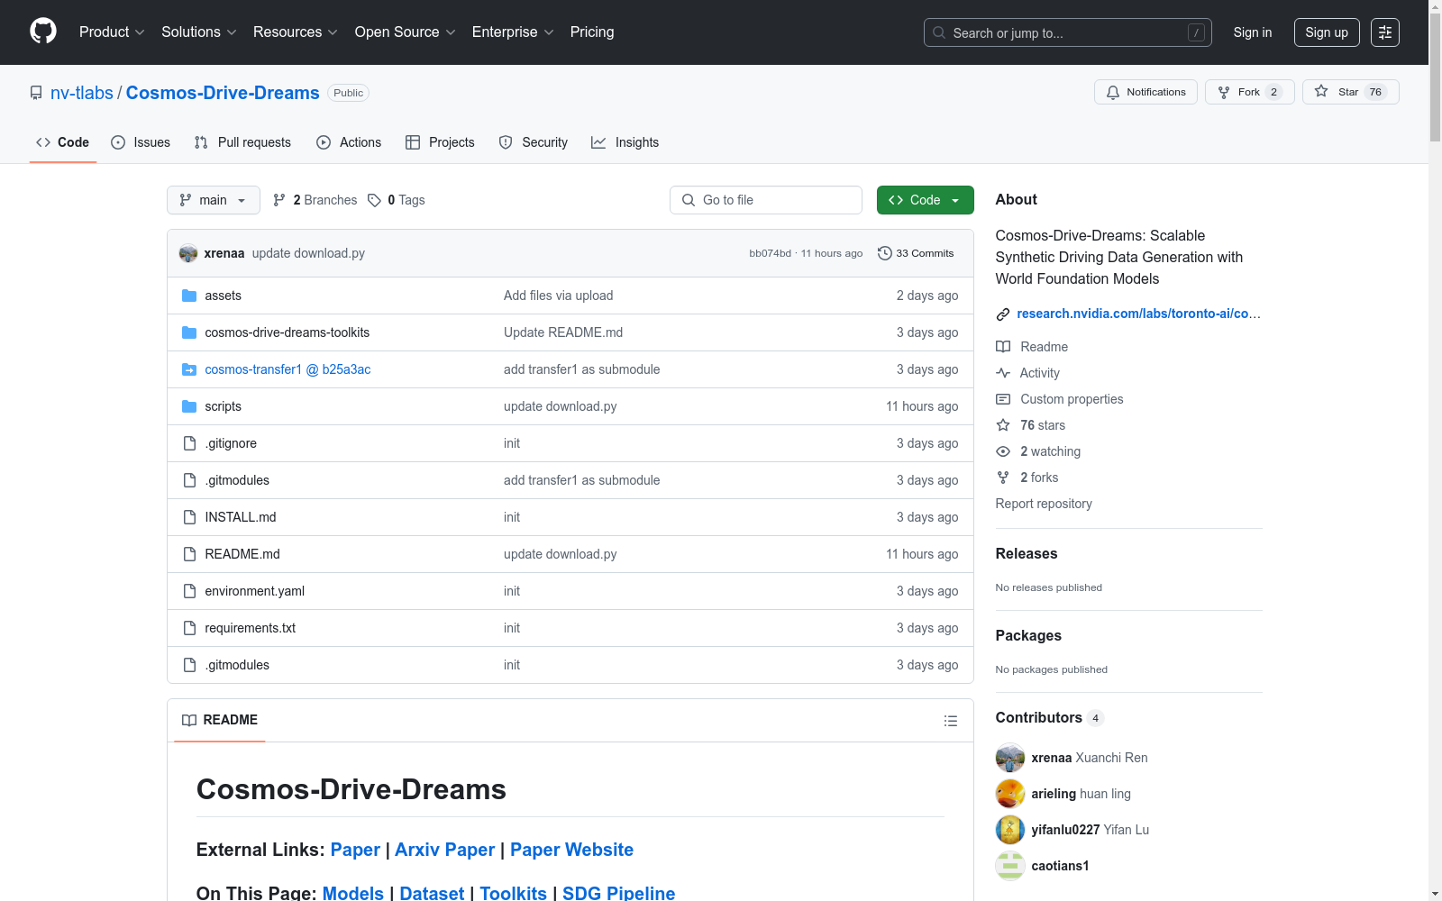Image resolution: width=1442 pixels, height=901 pixels.
Task: Click the Search or jump to field
Action: [x=1068, y=32]
